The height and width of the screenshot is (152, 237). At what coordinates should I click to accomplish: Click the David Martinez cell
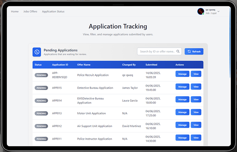(132, 126)
